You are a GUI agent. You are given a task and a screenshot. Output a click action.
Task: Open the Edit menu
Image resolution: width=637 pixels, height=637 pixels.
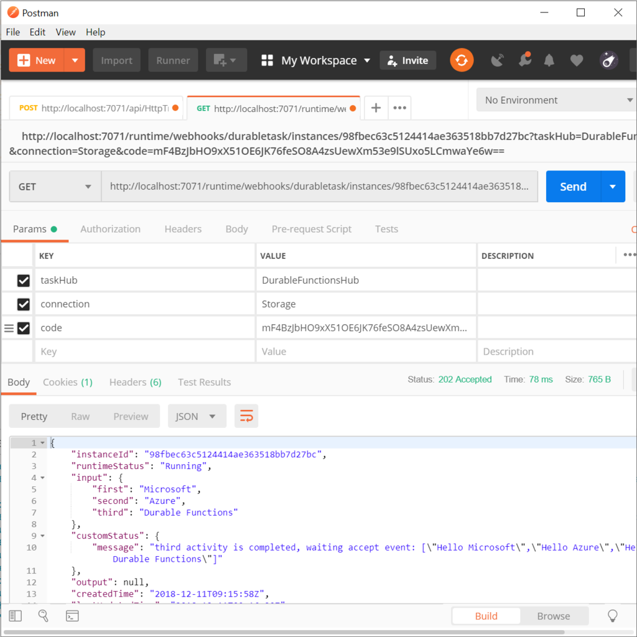(x=37, y=32)
